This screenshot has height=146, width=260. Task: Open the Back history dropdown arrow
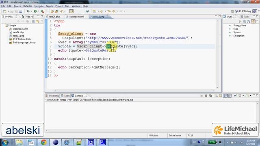[117, 11]
